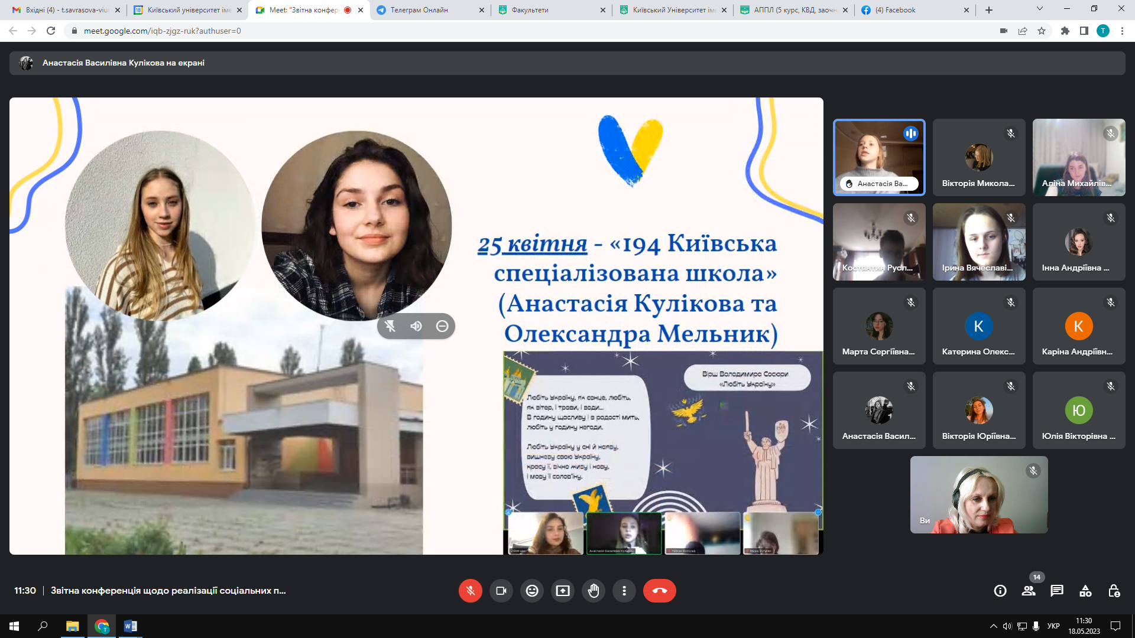Image resolution: width=1135 pixels, height=638 pixels.
Task: Expand Chrome tab search chevron
Action: (1039, 9)
